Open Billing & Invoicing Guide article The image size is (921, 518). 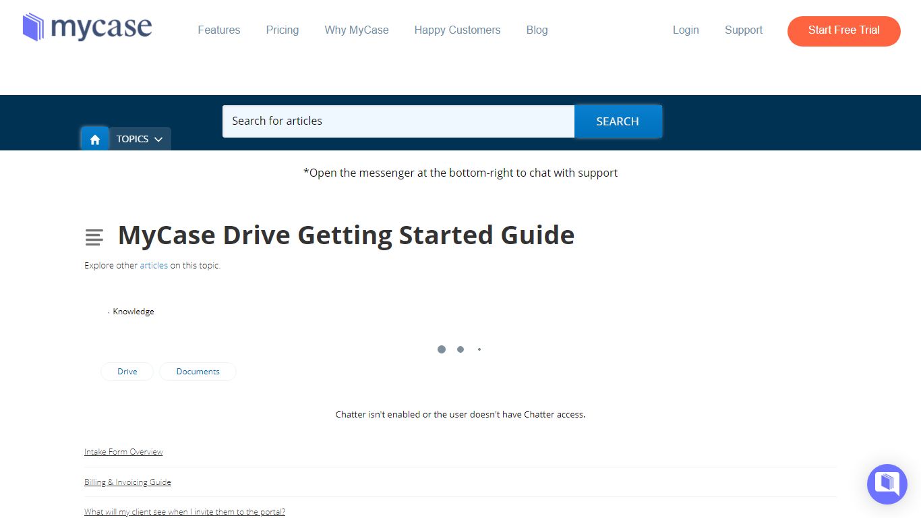(x=127, y=482)
